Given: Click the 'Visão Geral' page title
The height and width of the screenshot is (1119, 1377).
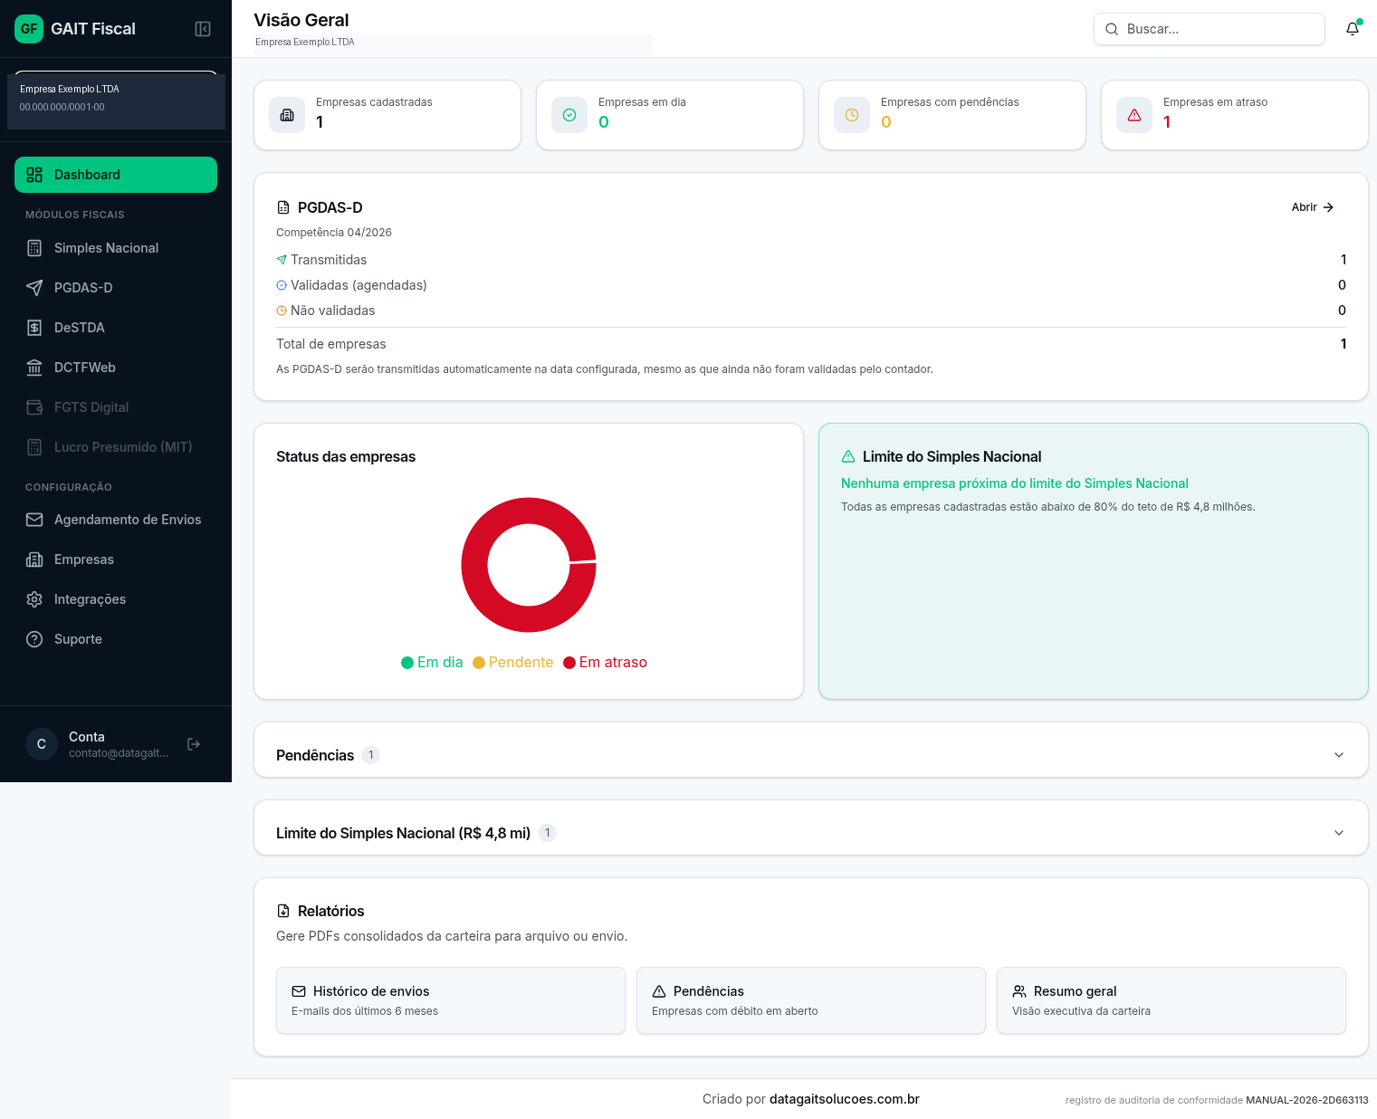Looking at the screenshot, I should (x=301, y=20).
